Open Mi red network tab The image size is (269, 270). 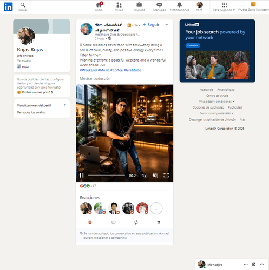pyautogui.click(x=119, y=7)
